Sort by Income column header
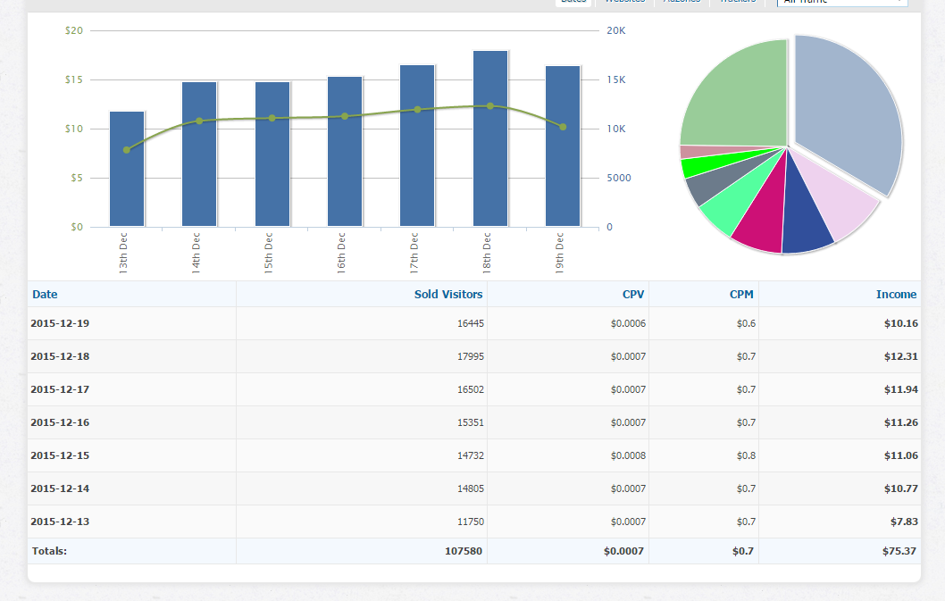This screenshot has height=601, width=945. 896,294
